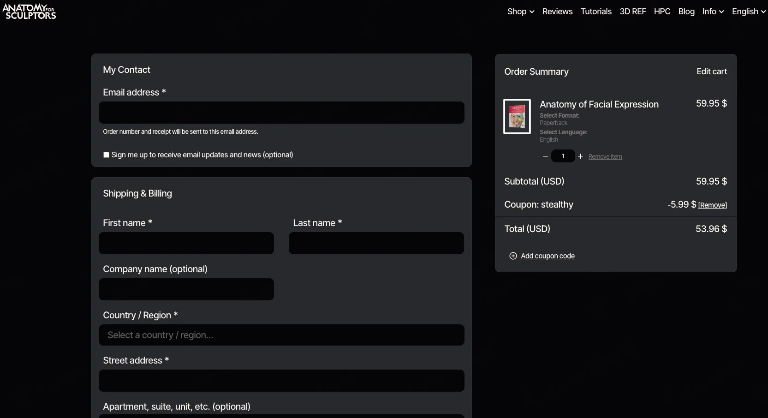Click the Country / Region * label
Image resolution: width=768 pixels, height=418 pixels.
point(140,315)
